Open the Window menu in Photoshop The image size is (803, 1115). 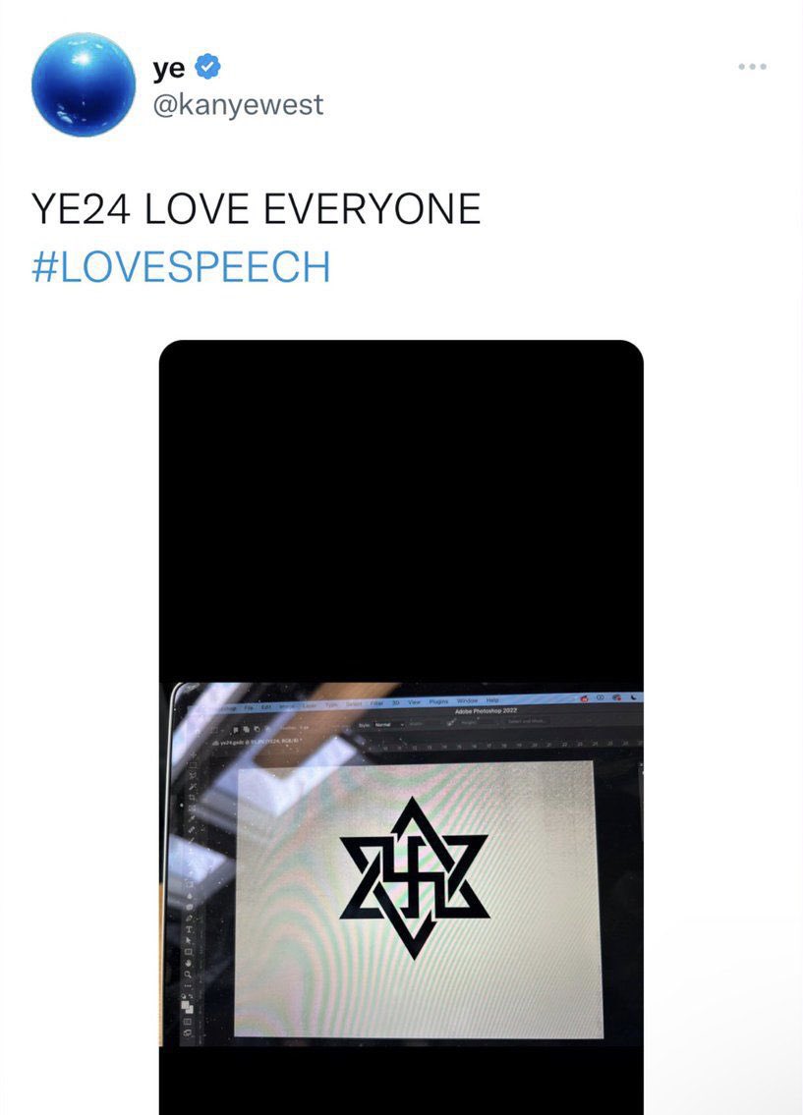[467, 700]
